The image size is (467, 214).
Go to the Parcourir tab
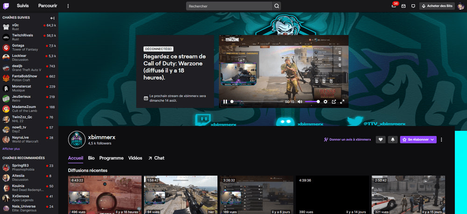(x=48, y=6)
